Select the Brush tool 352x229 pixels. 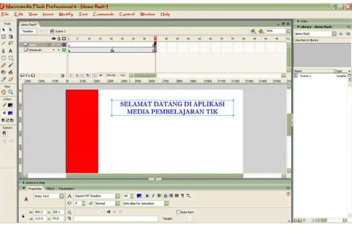(10, 65)
